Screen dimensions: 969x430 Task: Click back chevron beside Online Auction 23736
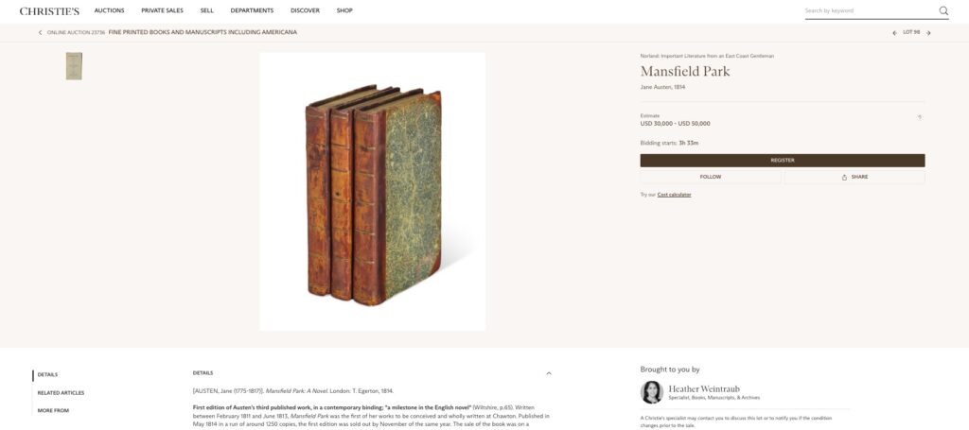pos(40,32)
